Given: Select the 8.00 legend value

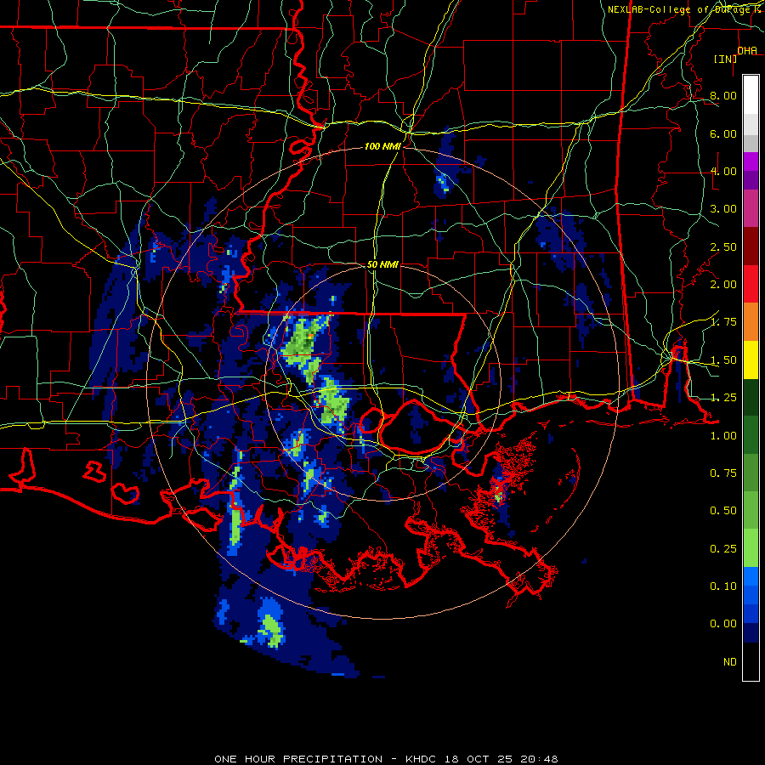Looking at the screenshot, I should click(x=723, y=95).
